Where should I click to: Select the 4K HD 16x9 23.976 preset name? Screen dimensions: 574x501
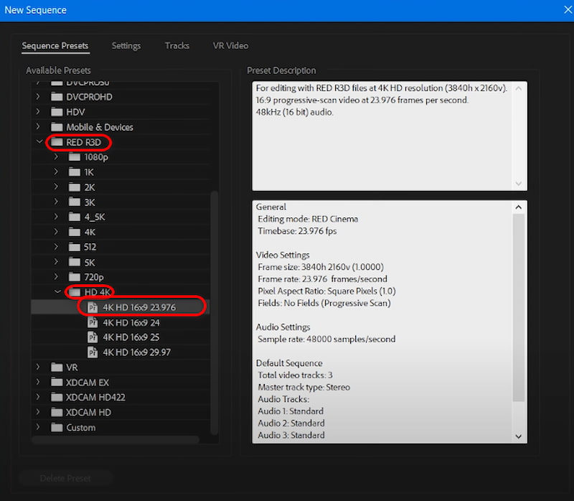tap(139, 307)
